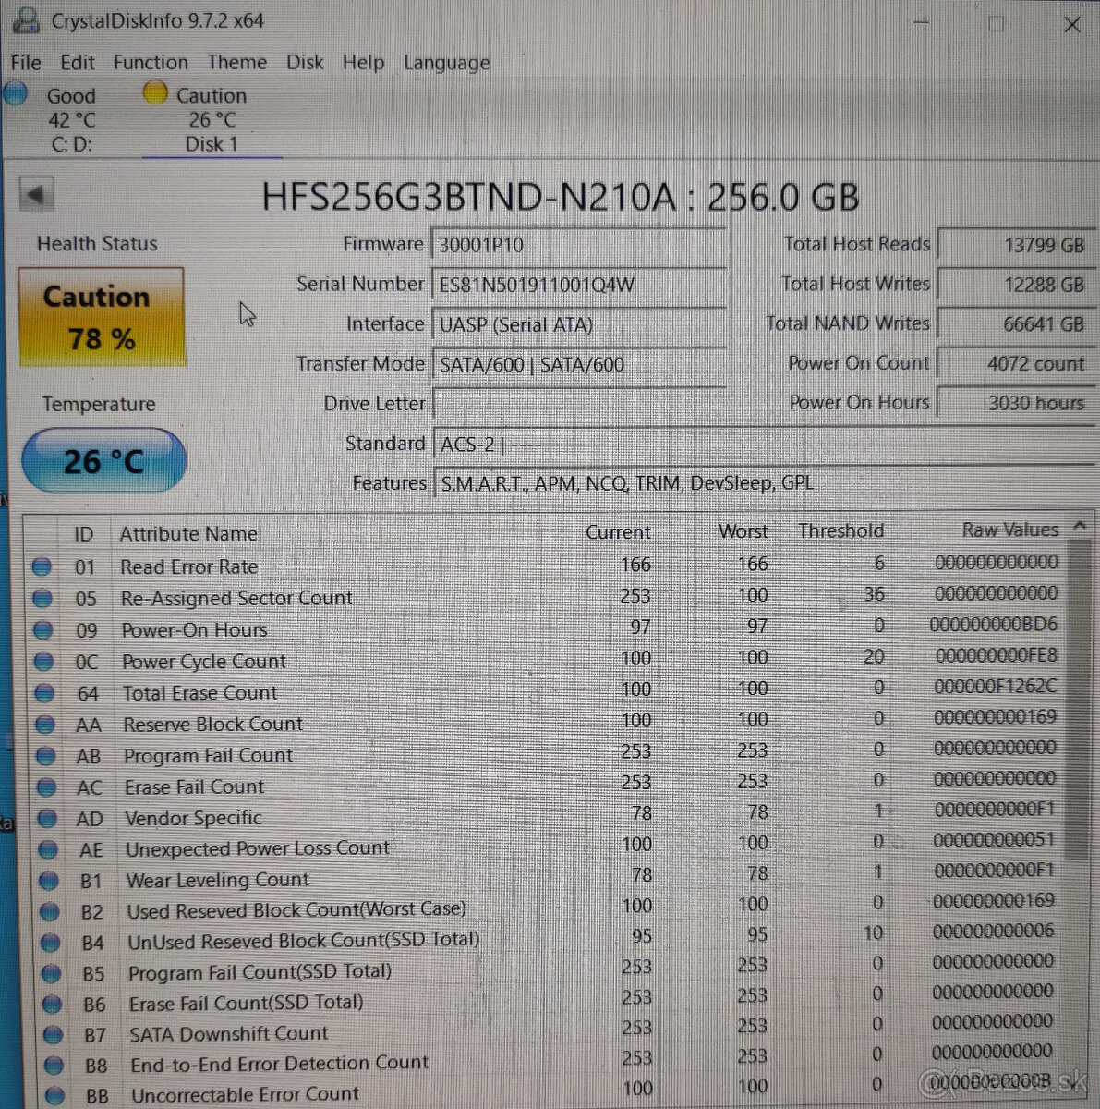Click the blue dot beside Wear Leveling Count

(45, 880)
